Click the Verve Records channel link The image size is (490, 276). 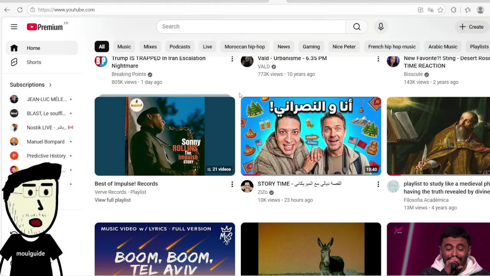coord(110,192)
